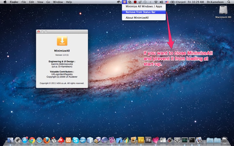Open Terminal from the Dock

[x=192, y=140]
